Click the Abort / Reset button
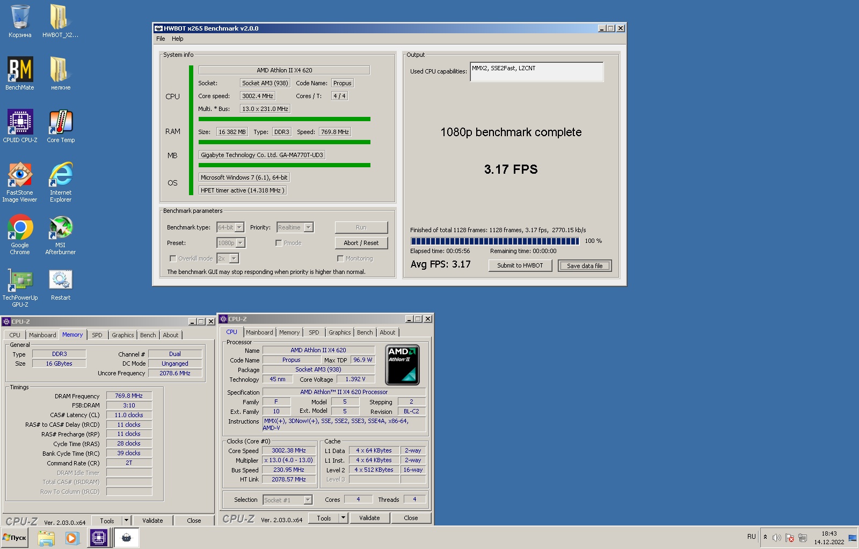The width and height of the screenshot is (859, 549). (361, 243)
